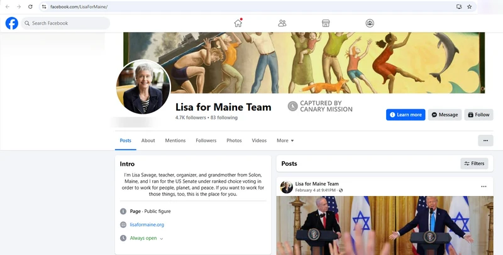Click the install app icon in the address bar
This screenshot has height=255, width=503.
(x=459, y=7)
